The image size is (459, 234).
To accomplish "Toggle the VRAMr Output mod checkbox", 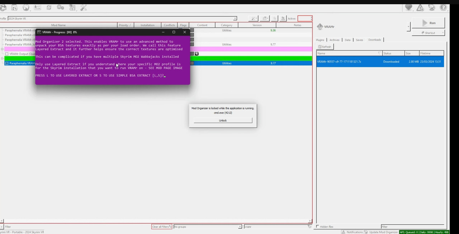I will [7, 54].
